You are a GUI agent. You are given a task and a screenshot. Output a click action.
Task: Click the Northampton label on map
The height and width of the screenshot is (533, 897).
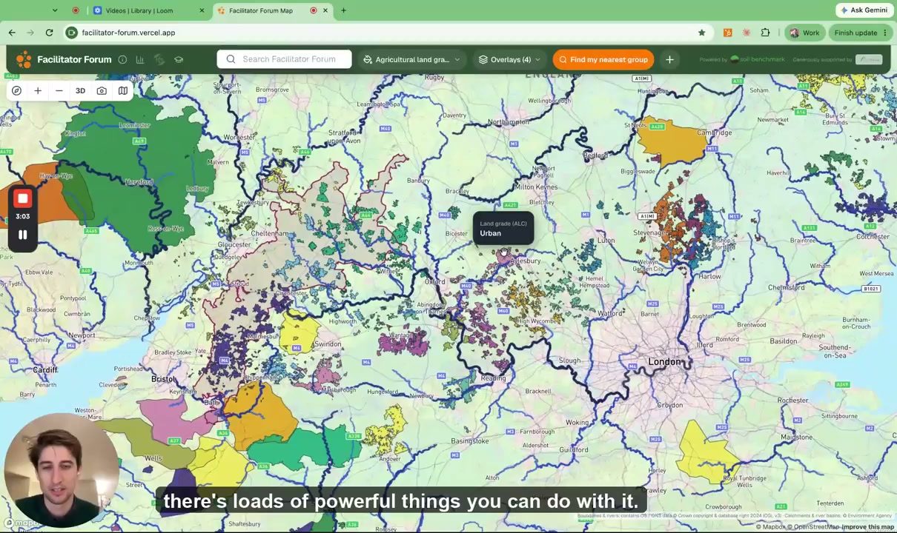tap(509, 122)
